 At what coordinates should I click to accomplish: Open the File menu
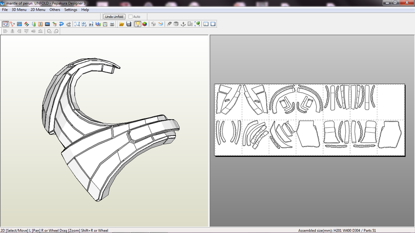pos(5,10)
